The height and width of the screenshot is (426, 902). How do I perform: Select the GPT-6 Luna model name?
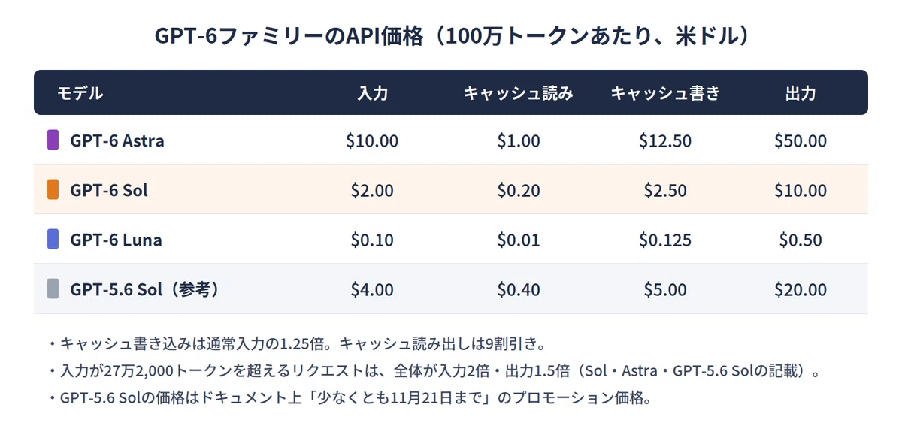tap(116, 240)
